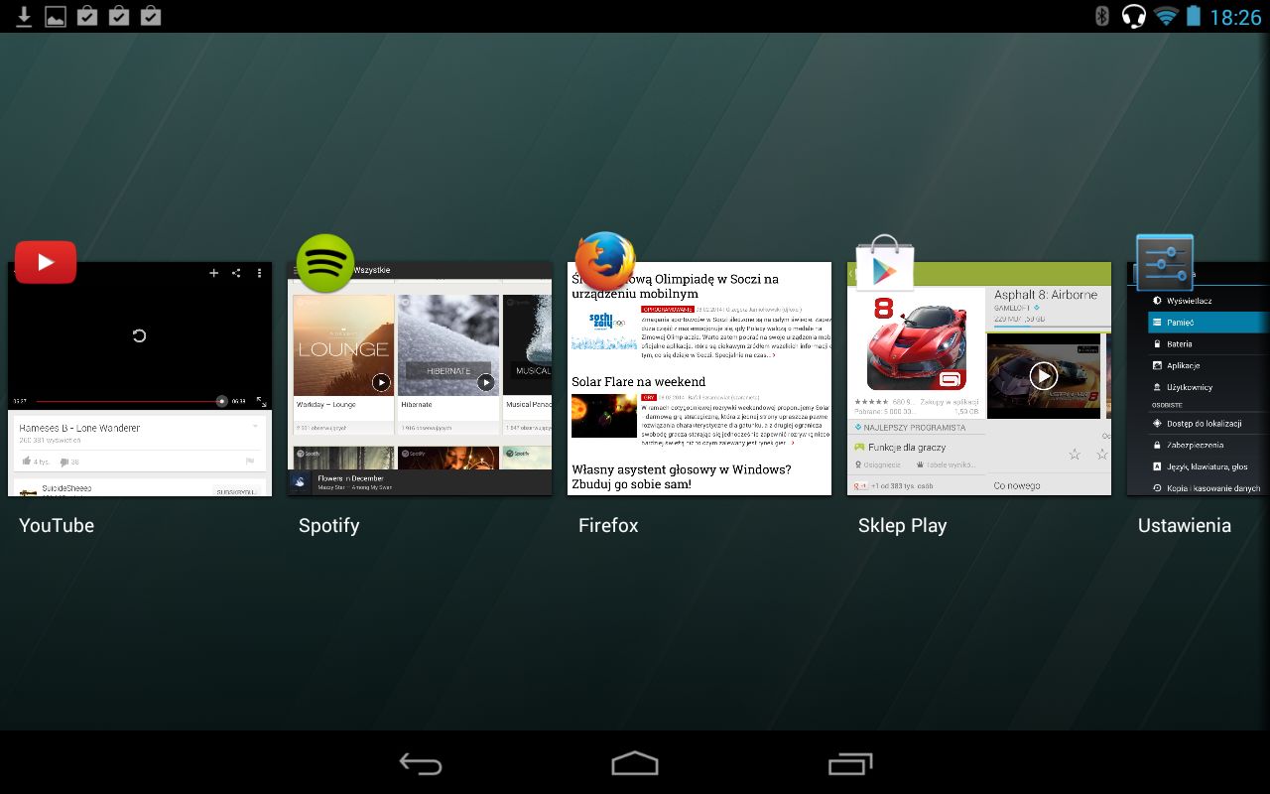Open the Hibernate album cover
This screenshot has width=1270, height=794.
448,344
